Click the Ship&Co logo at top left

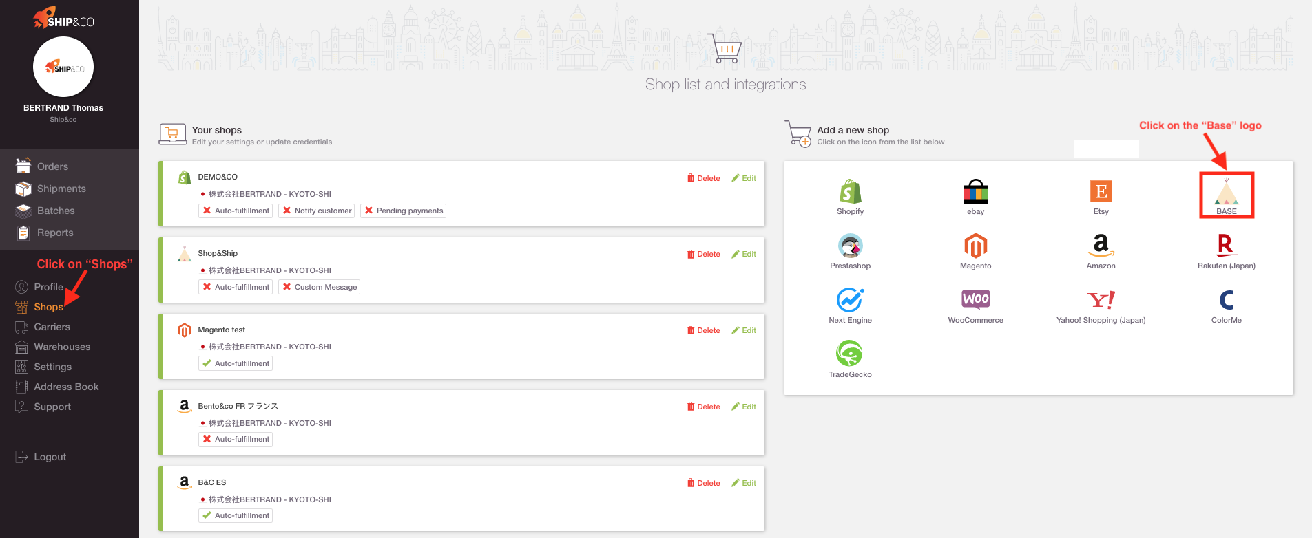[x=63, y=18]
